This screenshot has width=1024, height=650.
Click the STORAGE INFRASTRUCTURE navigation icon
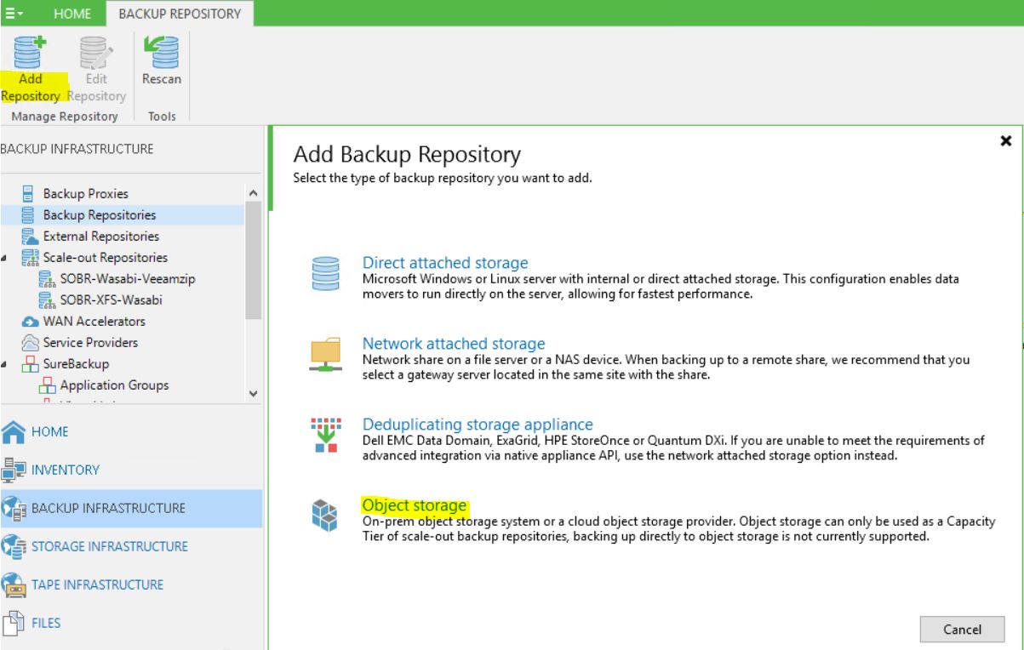tap(15, 546)
